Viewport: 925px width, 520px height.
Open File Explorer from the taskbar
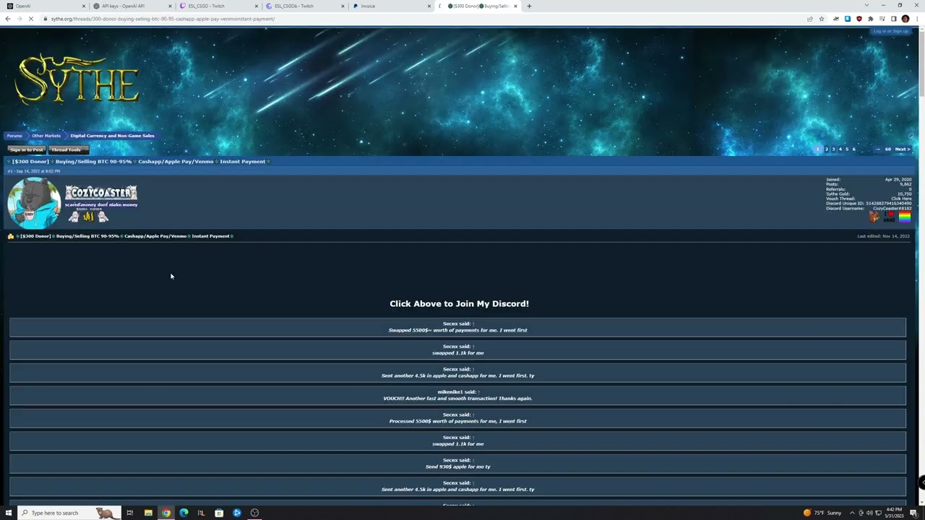coord(148,513)
